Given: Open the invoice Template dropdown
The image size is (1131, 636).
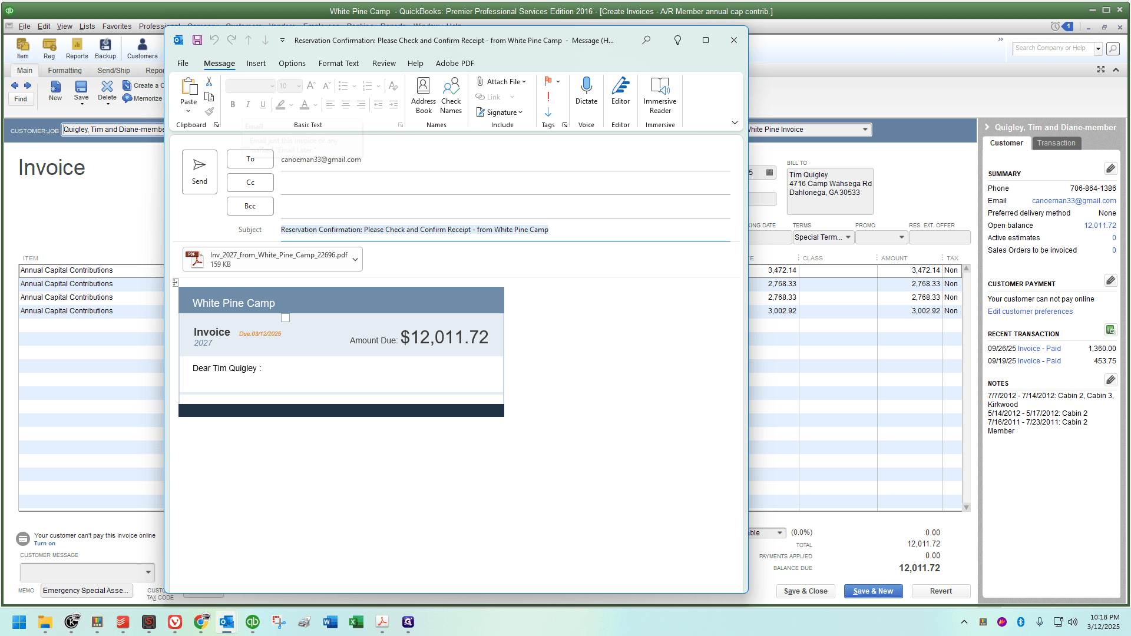Looking at the screenshot, I should pos(865,130).
